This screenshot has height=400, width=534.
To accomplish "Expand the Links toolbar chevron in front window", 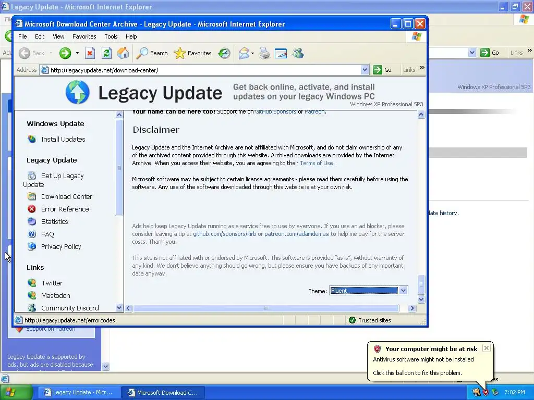I will [422, 68].
